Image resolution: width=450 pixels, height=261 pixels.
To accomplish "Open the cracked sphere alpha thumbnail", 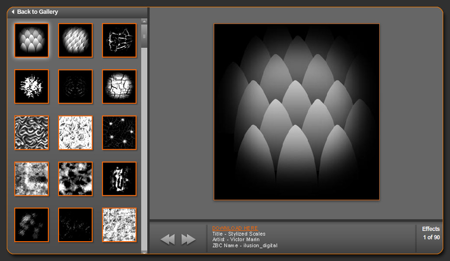I will 120,87.
